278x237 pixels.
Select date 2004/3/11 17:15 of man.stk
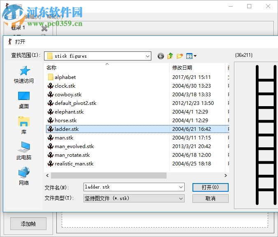[x=192, y=138]
